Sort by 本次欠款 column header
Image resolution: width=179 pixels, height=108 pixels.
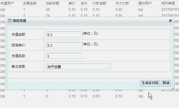tap(122, 3)
